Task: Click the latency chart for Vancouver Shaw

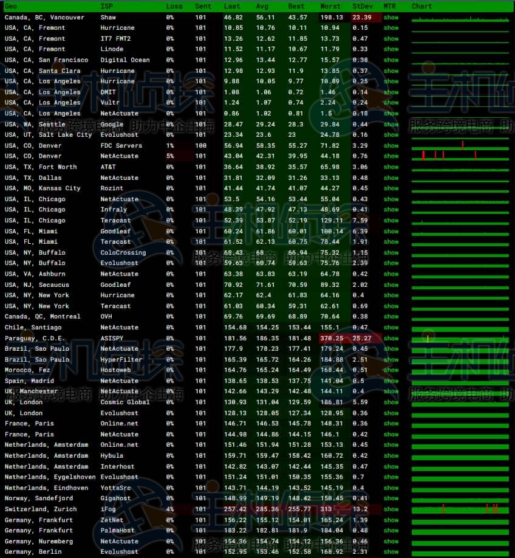Action: tap(460, 18)
